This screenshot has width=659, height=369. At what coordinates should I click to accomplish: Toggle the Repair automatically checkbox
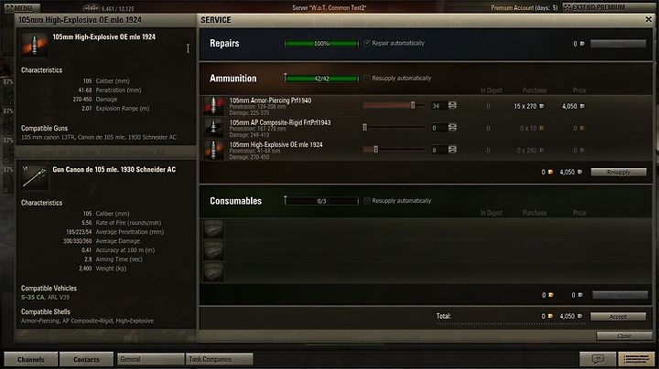pyautogui.click(x=367, y=43)
